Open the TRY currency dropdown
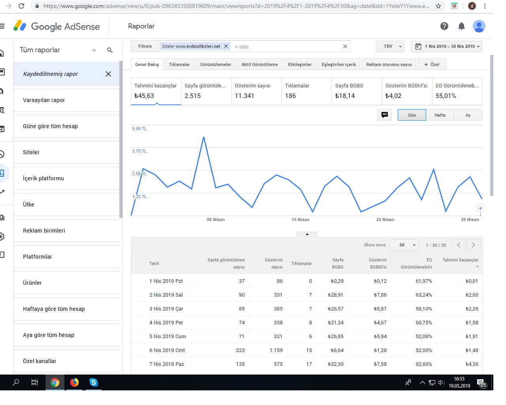The width and height of the screenshot is (506, 405). click(x=390, y=46)
